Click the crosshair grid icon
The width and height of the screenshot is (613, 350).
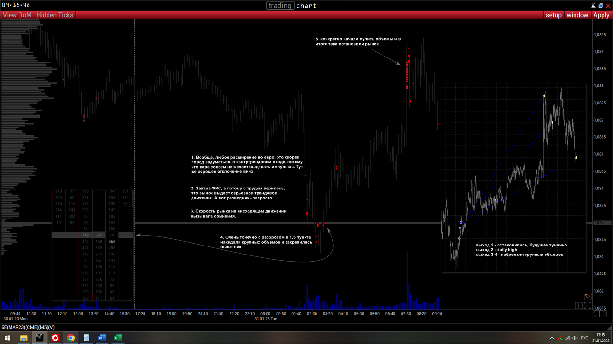tap(579, 305)
